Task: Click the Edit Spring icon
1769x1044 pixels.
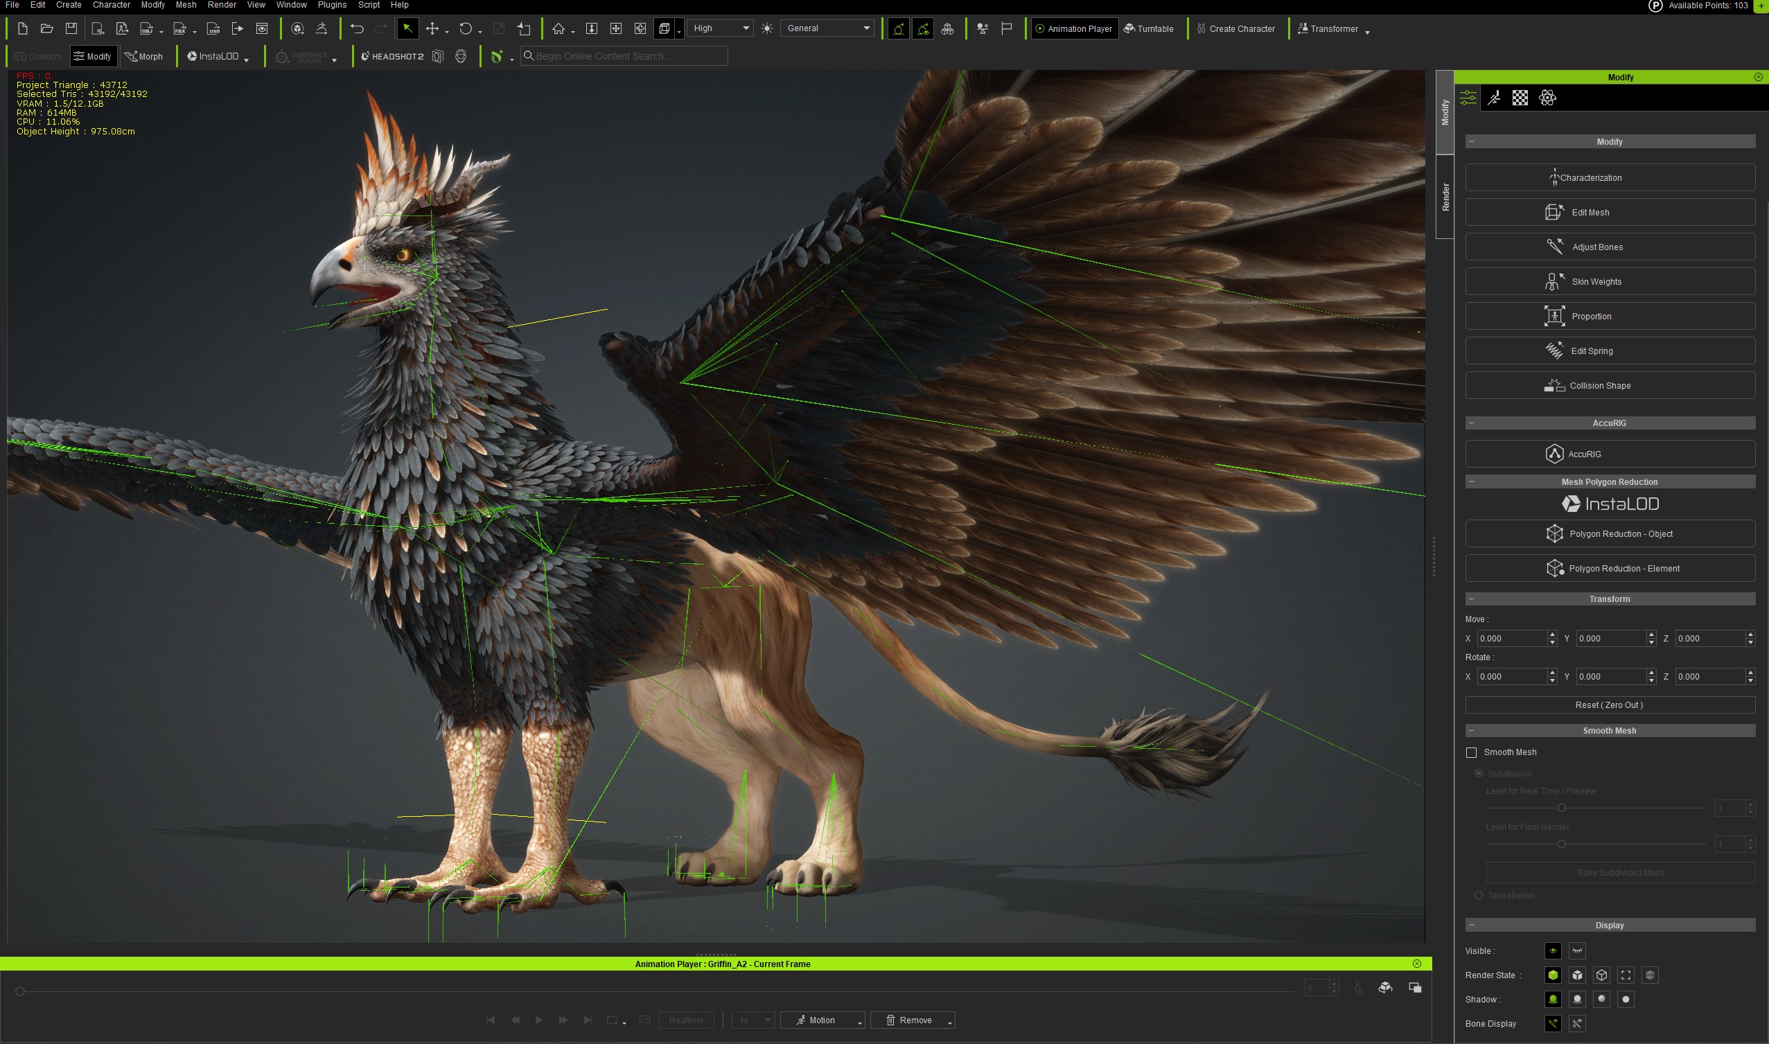Action: 1553,351
